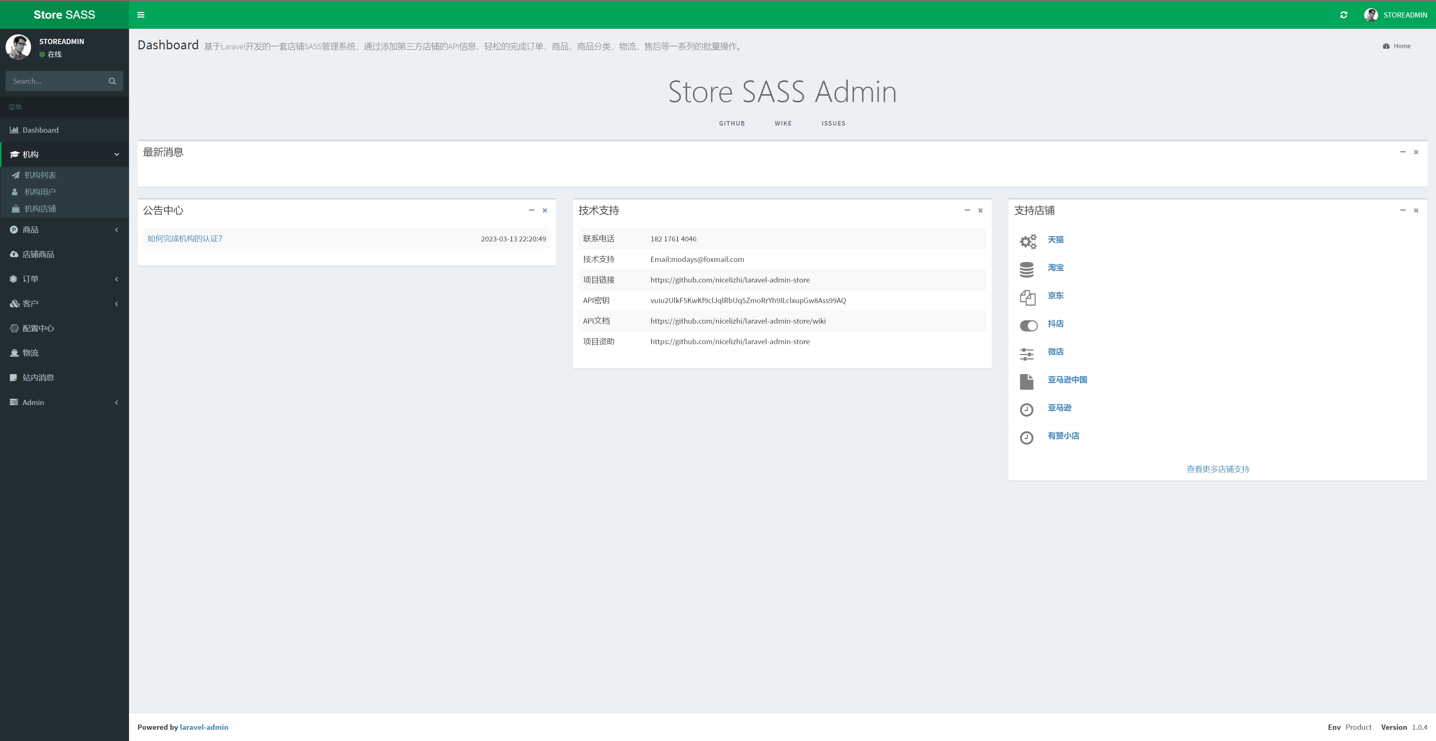
Task: Click the WIKE link
Action: coord(783,124)
